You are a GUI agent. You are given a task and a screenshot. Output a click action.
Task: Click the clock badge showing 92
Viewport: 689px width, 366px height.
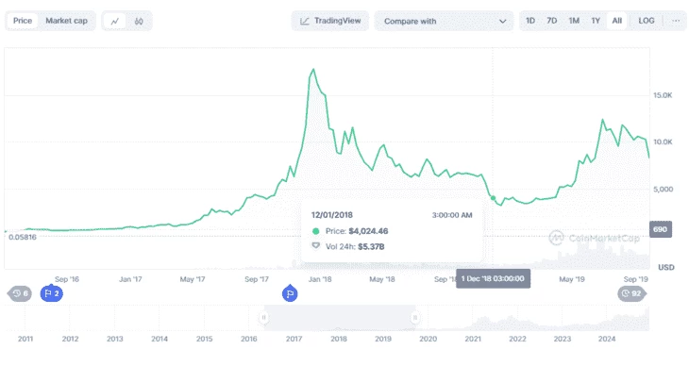(x=631, y=293)
